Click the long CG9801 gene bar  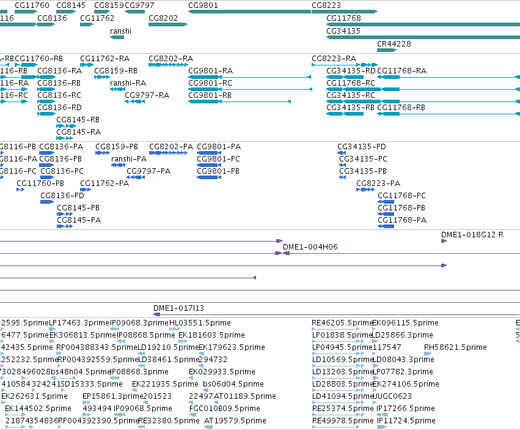coord(249,12)
